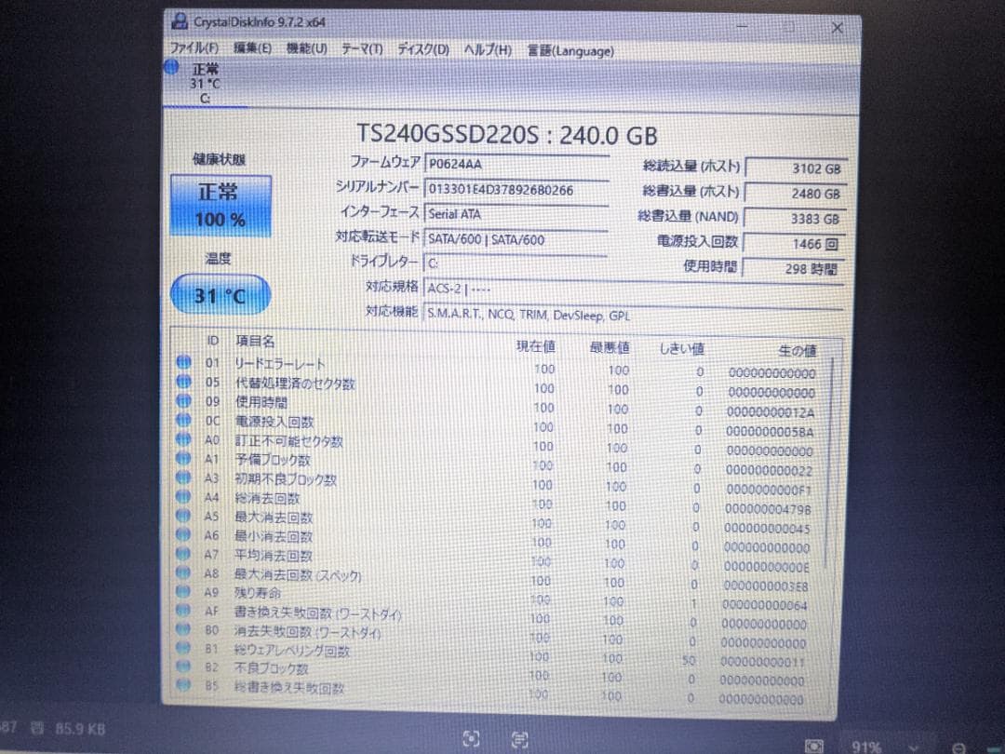Click the 正常 100% health status button

coord(220,205)
